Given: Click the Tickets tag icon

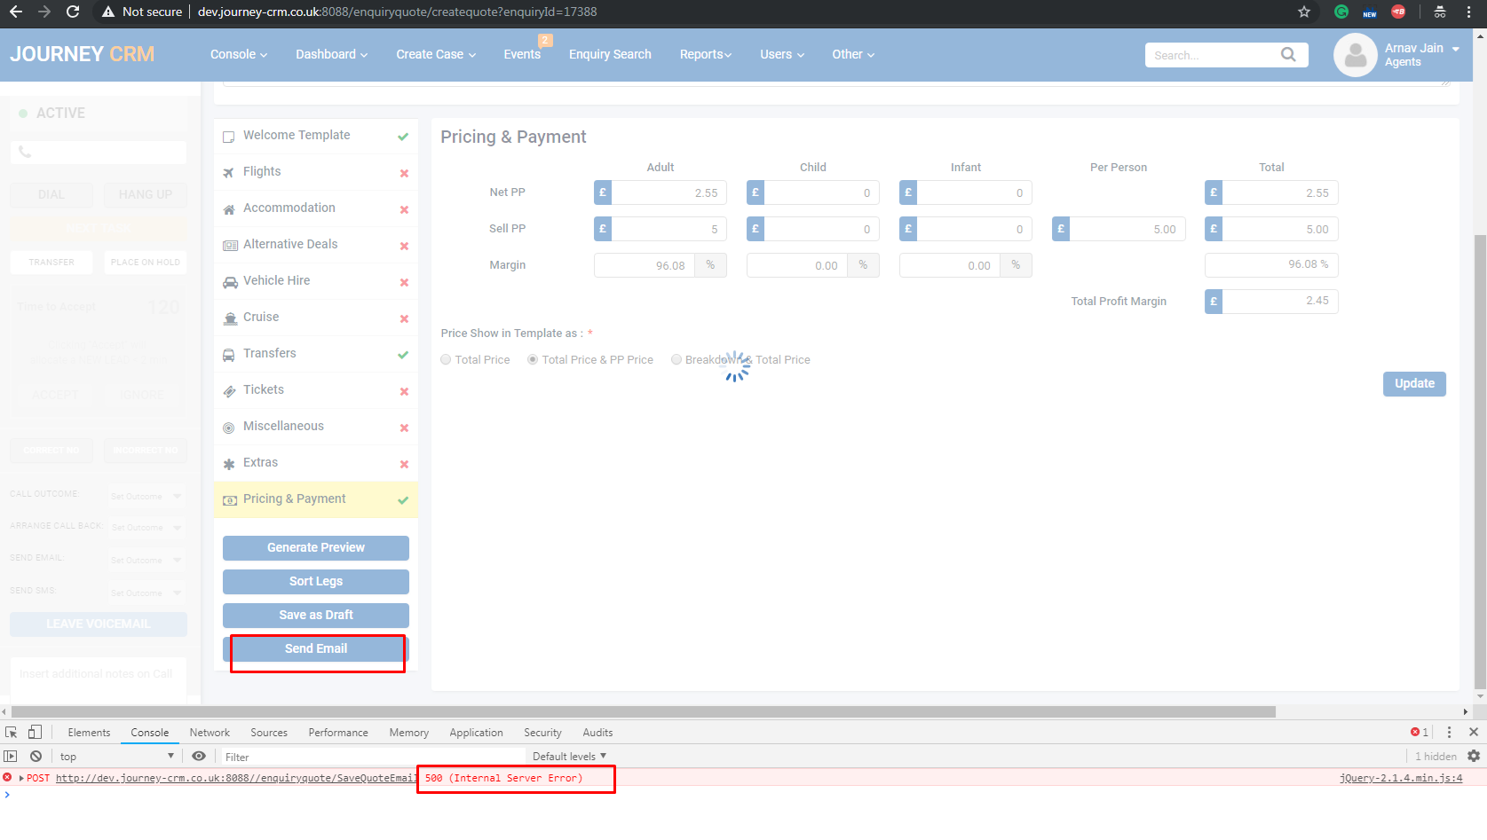Looking at the screenshot, I should [229, 390].
